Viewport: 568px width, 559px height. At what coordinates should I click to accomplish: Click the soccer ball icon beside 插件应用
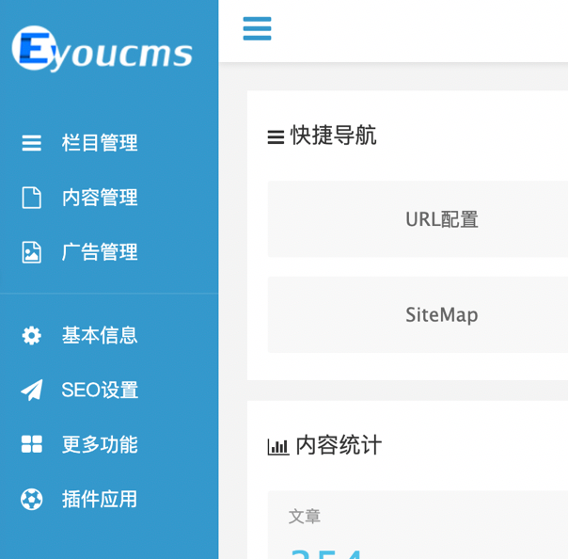[32, 499]
